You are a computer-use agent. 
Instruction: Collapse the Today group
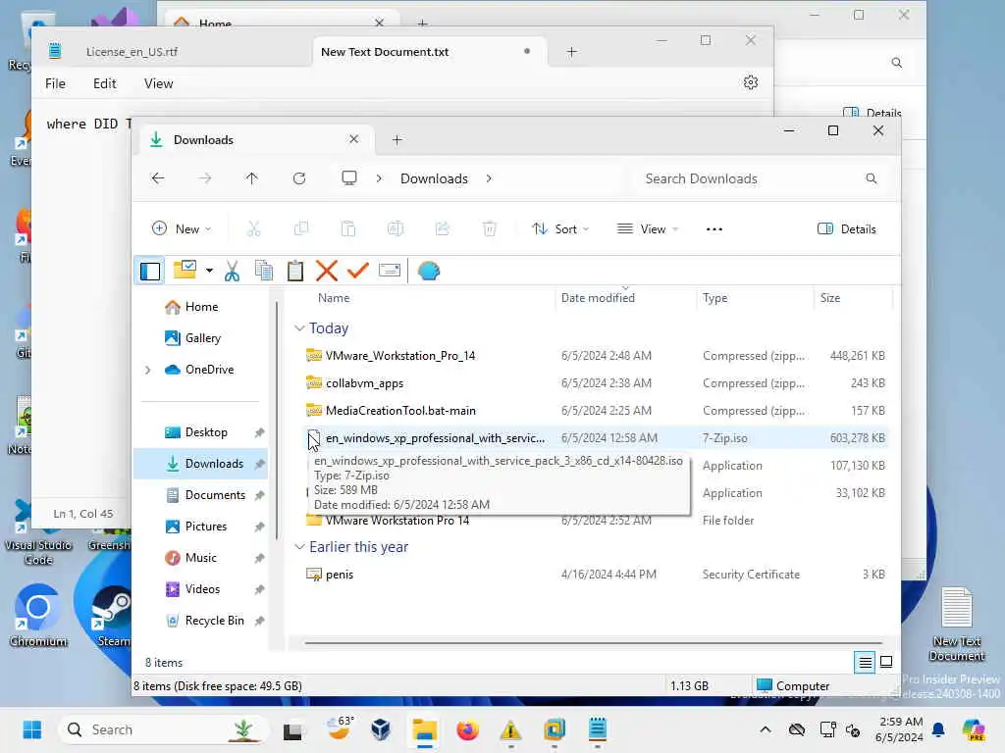pyautogui.click(x=299, y=328)
